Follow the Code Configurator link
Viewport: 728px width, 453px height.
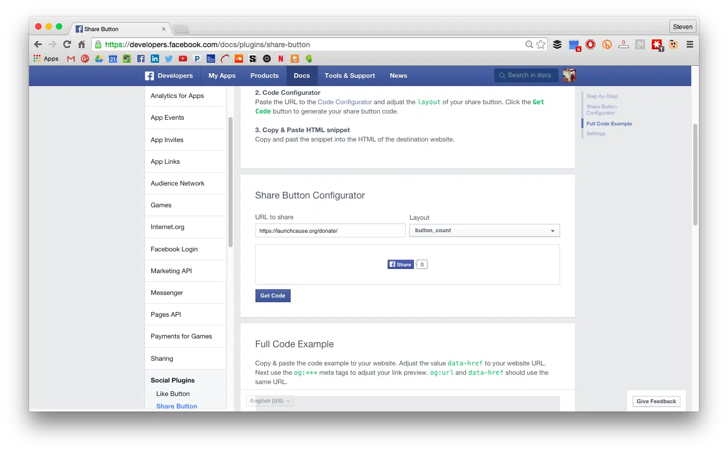345,102
